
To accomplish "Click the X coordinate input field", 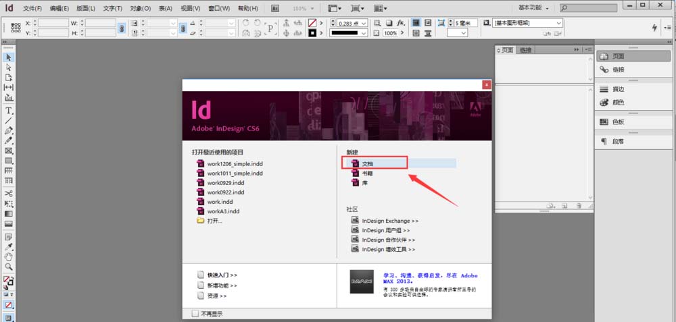I will tap(53, 23).
